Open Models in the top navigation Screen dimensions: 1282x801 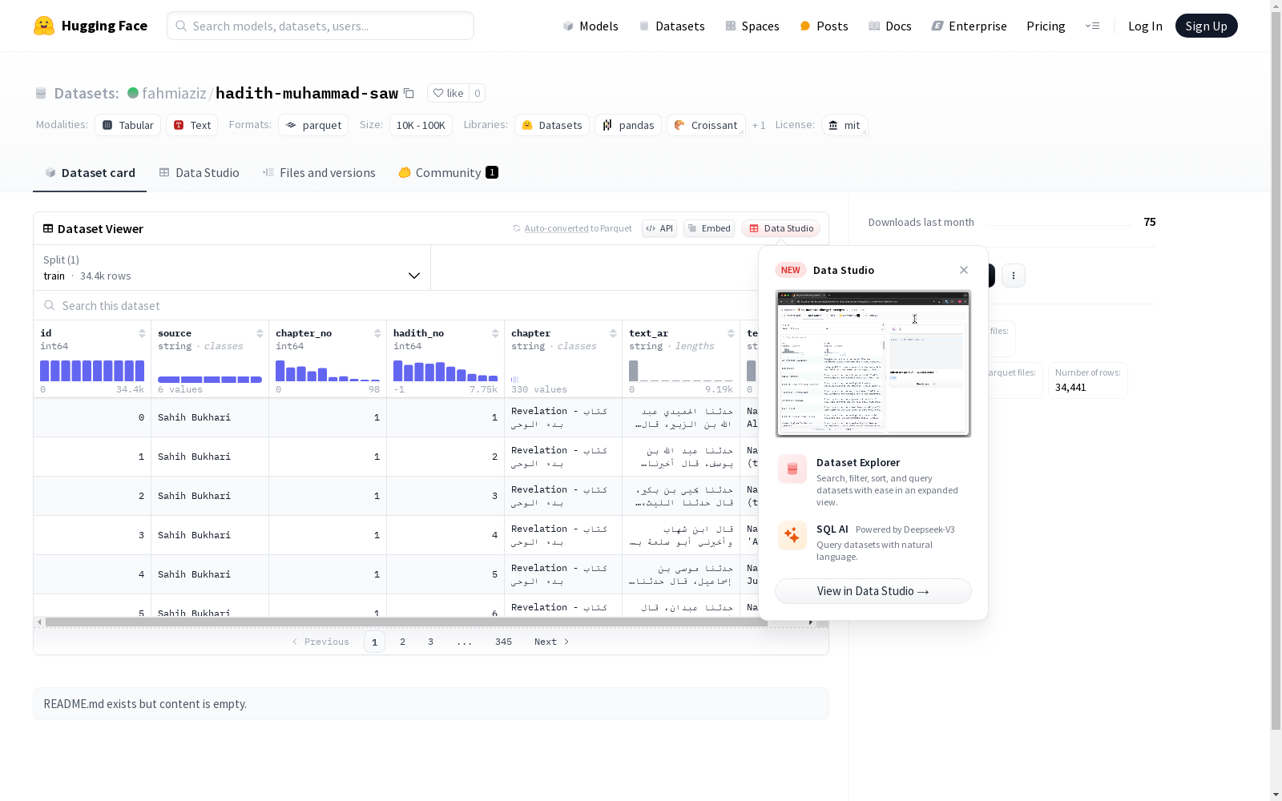pyautogui.click(x=591, y=26)
